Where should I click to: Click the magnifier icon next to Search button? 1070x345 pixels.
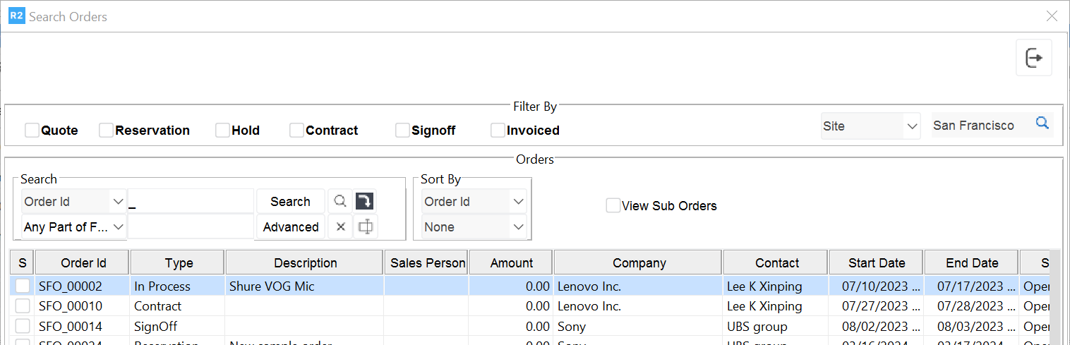[x=340, y=202]
